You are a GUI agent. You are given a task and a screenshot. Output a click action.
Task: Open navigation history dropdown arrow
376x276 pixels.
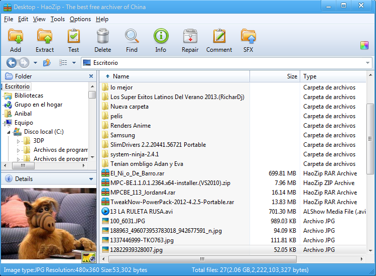[35, 63]
